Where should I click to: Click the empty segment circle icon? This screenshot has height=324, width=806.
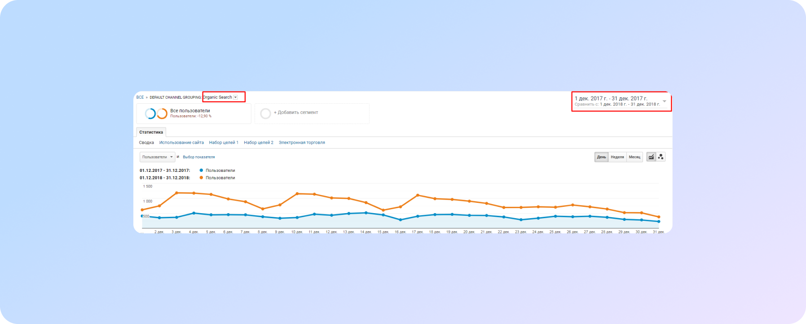click(265, 114)
